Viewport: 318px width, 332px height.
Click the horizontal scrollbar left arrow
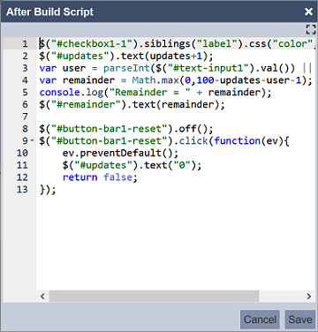click(42, 296)
